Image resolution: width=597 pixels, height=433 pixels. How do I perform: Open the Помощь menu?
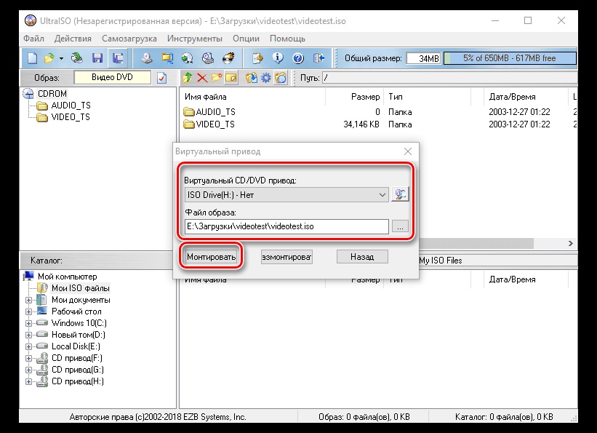click(x=287, y=39)
